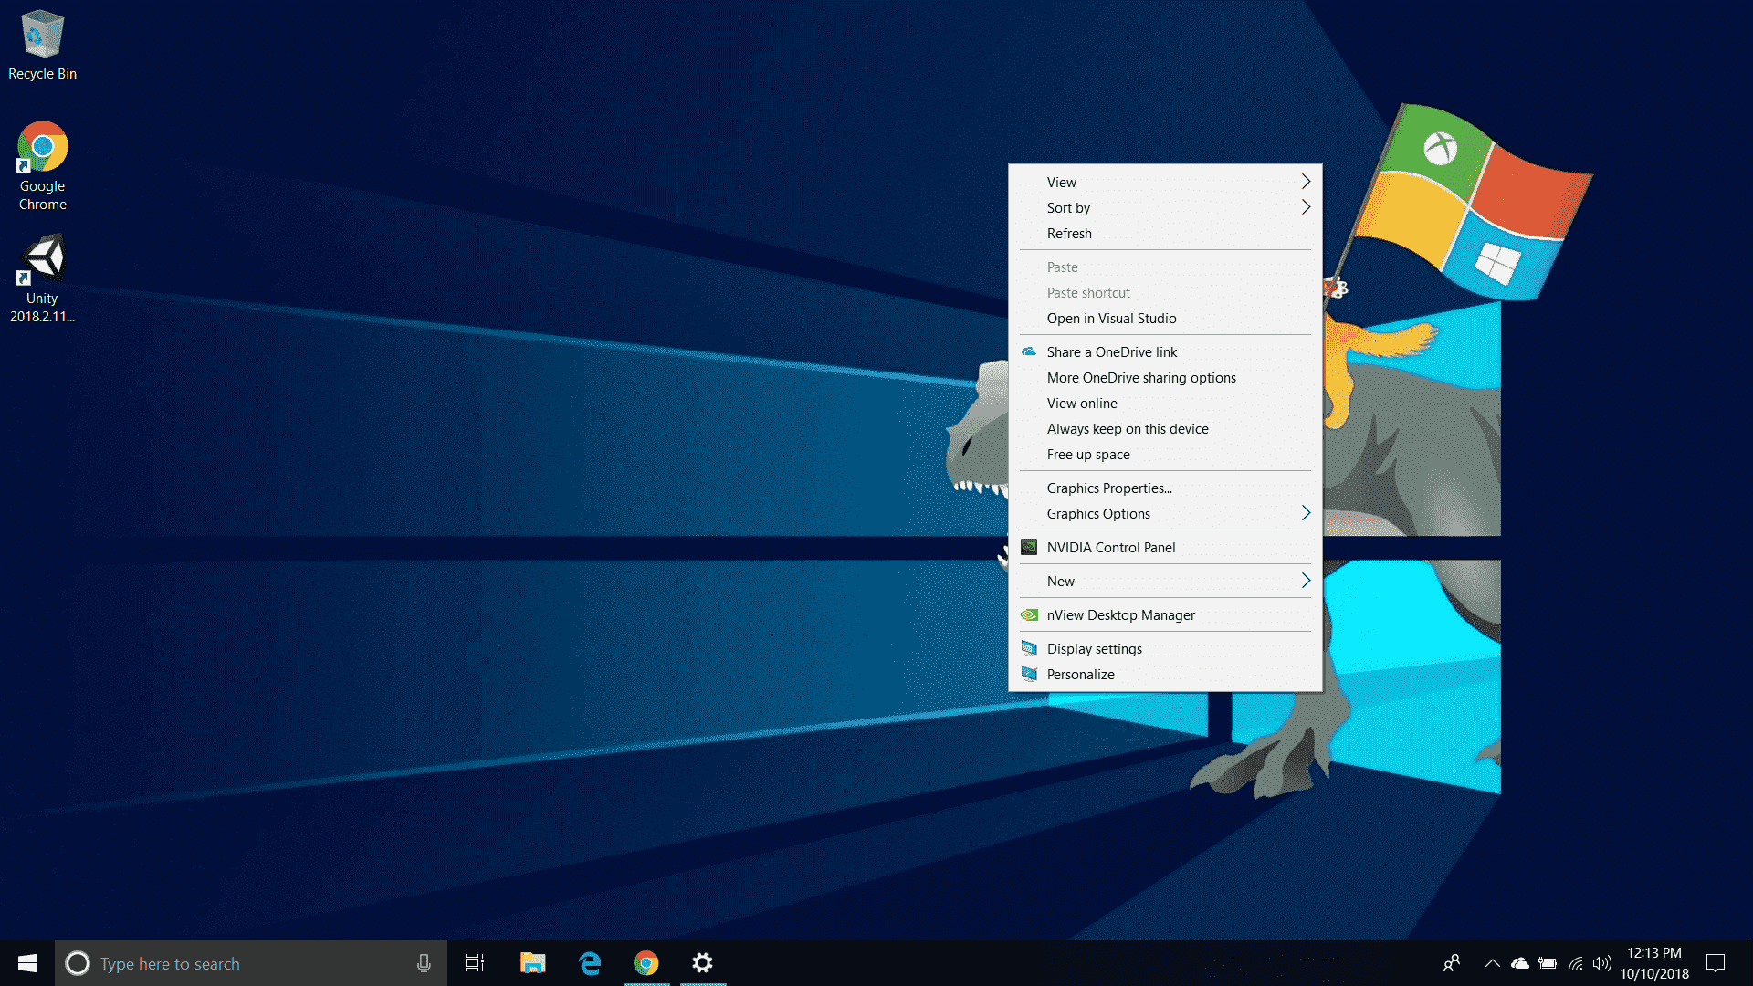Open Graphics Properties... entry
Screen dimensions: 1753x986
[1165, 488]
